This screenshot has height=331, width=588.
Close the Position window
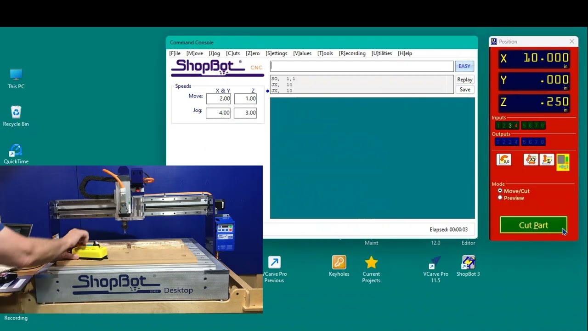(572, 41)
